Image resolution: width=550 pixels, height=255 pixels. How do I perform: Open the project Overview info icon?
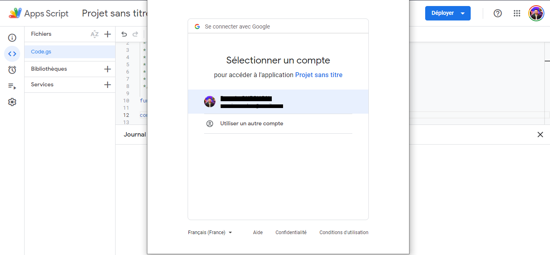pyautogui.click(x=12, y=38)
